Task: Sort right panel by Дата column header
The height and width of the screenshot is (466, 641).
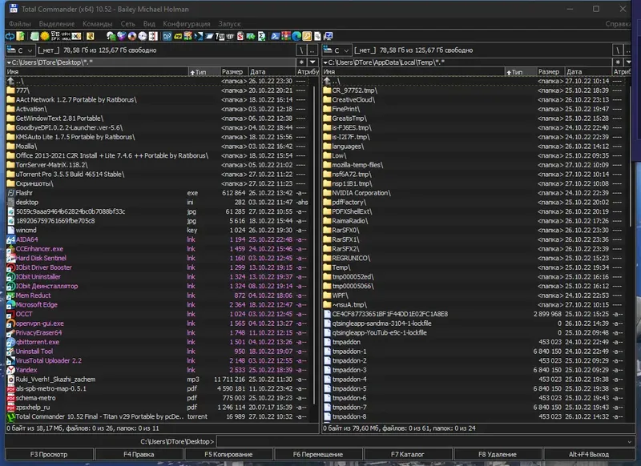Action: [x=573, y=72]
